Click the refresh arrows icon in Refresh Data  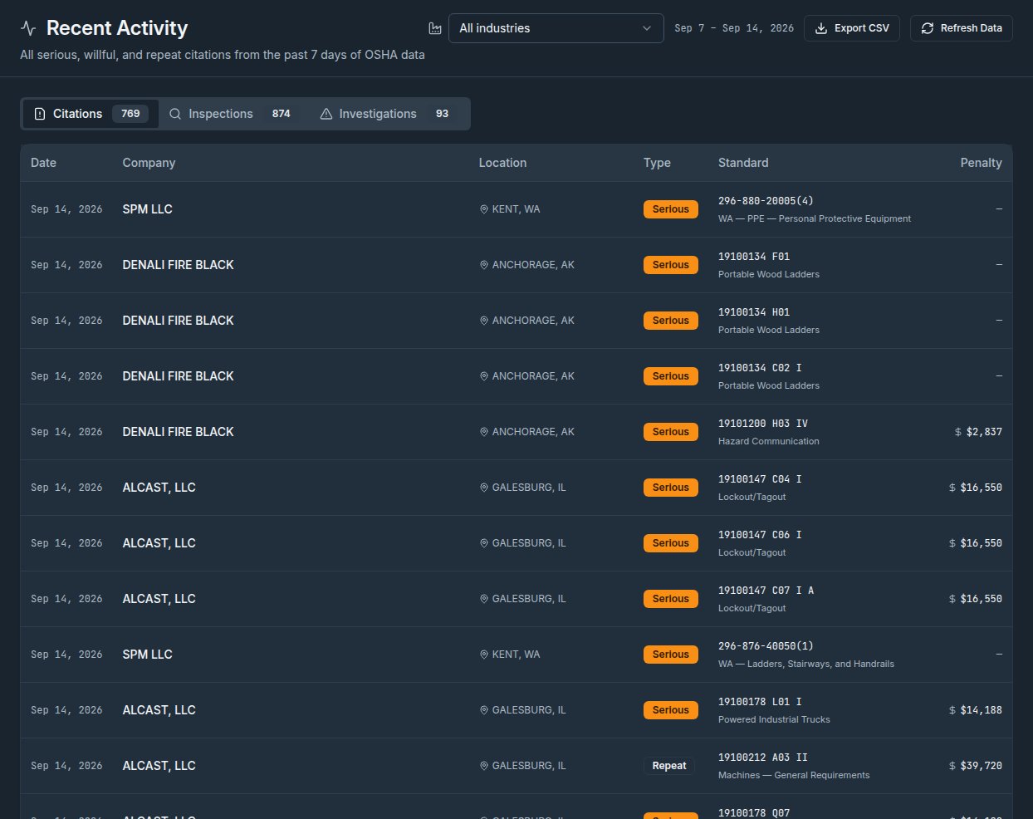[x=928, y=28]
